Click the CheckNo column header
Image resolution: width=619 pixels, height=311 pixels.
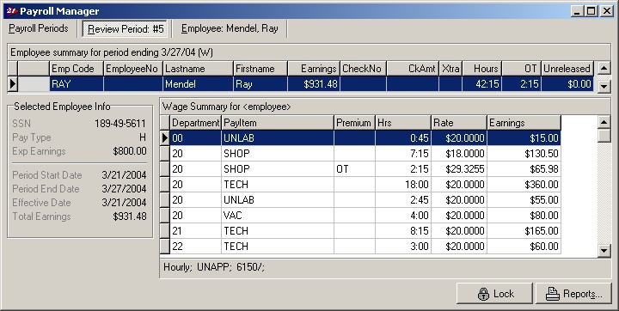[x=363, y=68]
